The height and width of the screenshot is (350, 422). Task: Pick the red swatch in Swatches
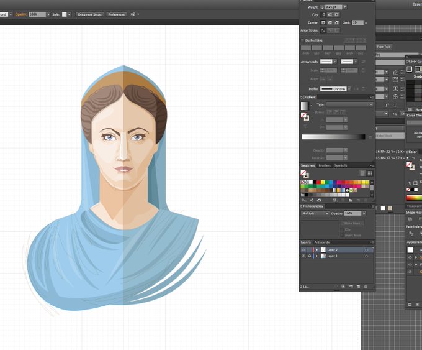pos(318,182)
